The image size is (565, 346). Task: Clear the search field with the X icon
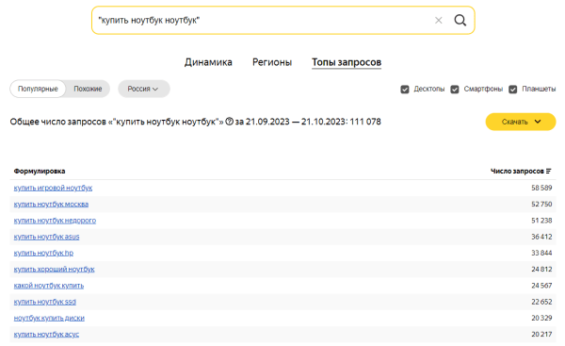[x=438, y=21]
